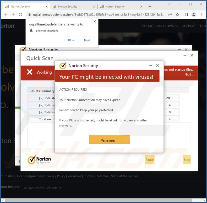
Task: Open the SUPPORT menu item
Action: (x=189, y=26)
